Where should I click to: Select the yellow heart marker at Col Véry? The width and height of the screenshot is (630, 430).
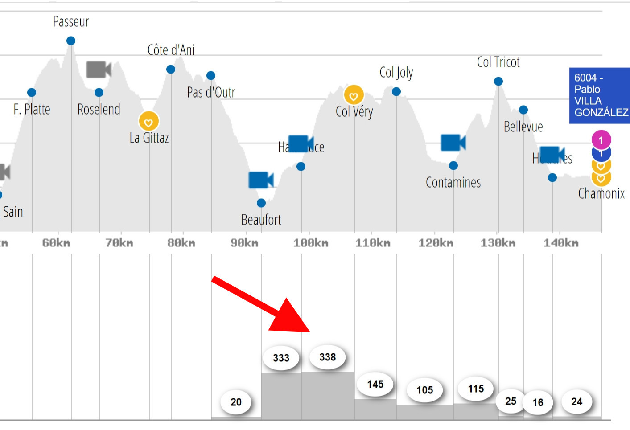click(x=354, y=95)
